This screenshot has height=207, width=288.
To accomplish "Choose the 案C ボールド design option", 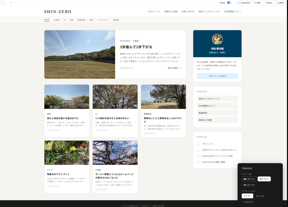I will coord(249,185).
